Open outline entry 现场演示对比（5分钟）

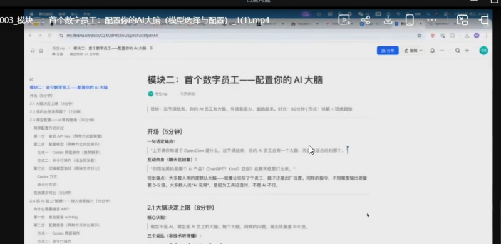click(x=53, y=193)
